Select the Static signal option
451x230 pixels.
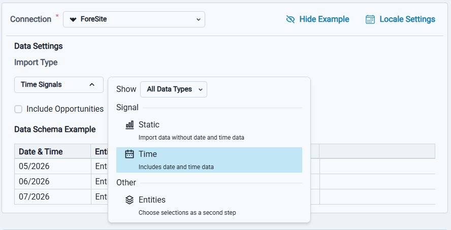click(x=209, y=131)
